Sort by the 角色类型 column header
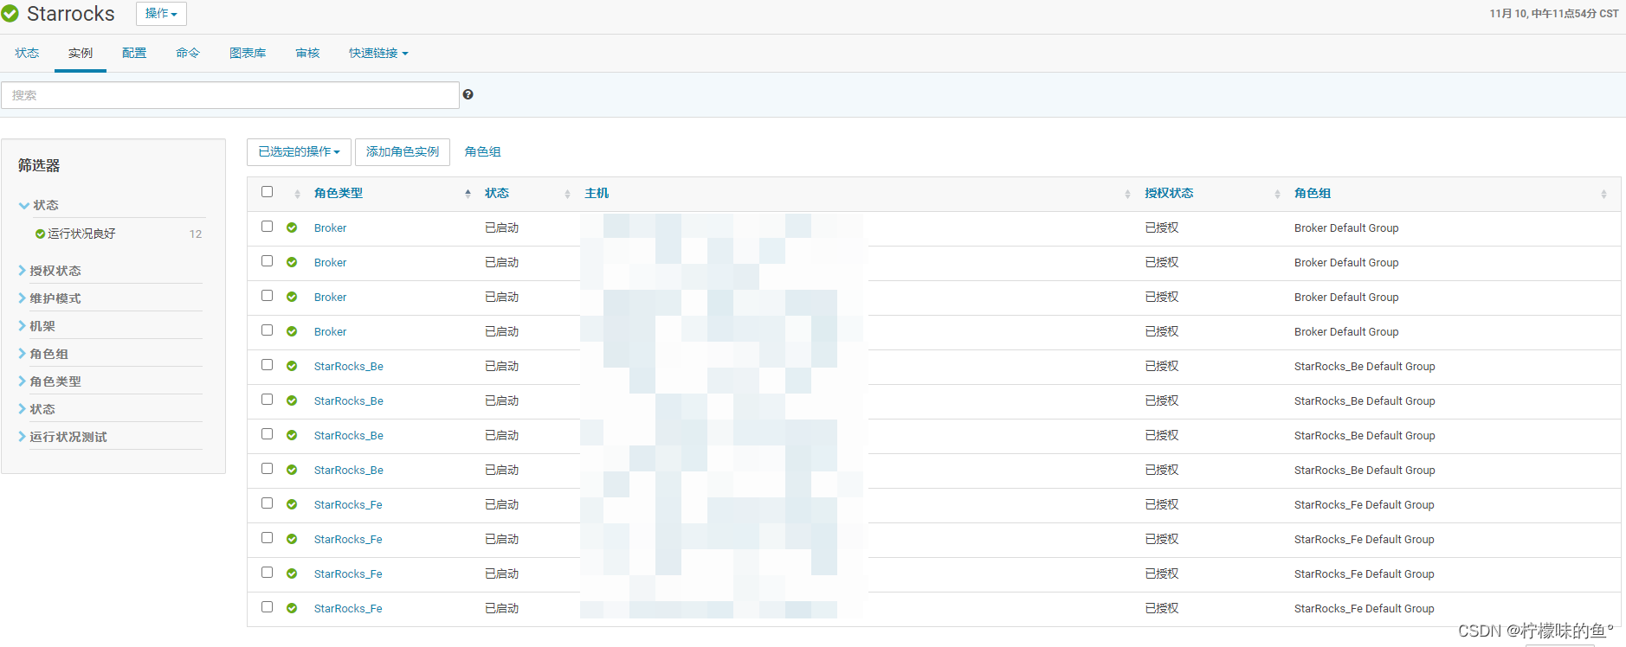Viewport: 1626px width, 647px height. (339, 193)
